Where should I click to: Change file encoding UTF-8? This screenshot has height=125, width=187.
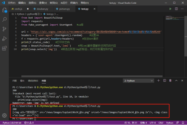[x=153, y=123]
